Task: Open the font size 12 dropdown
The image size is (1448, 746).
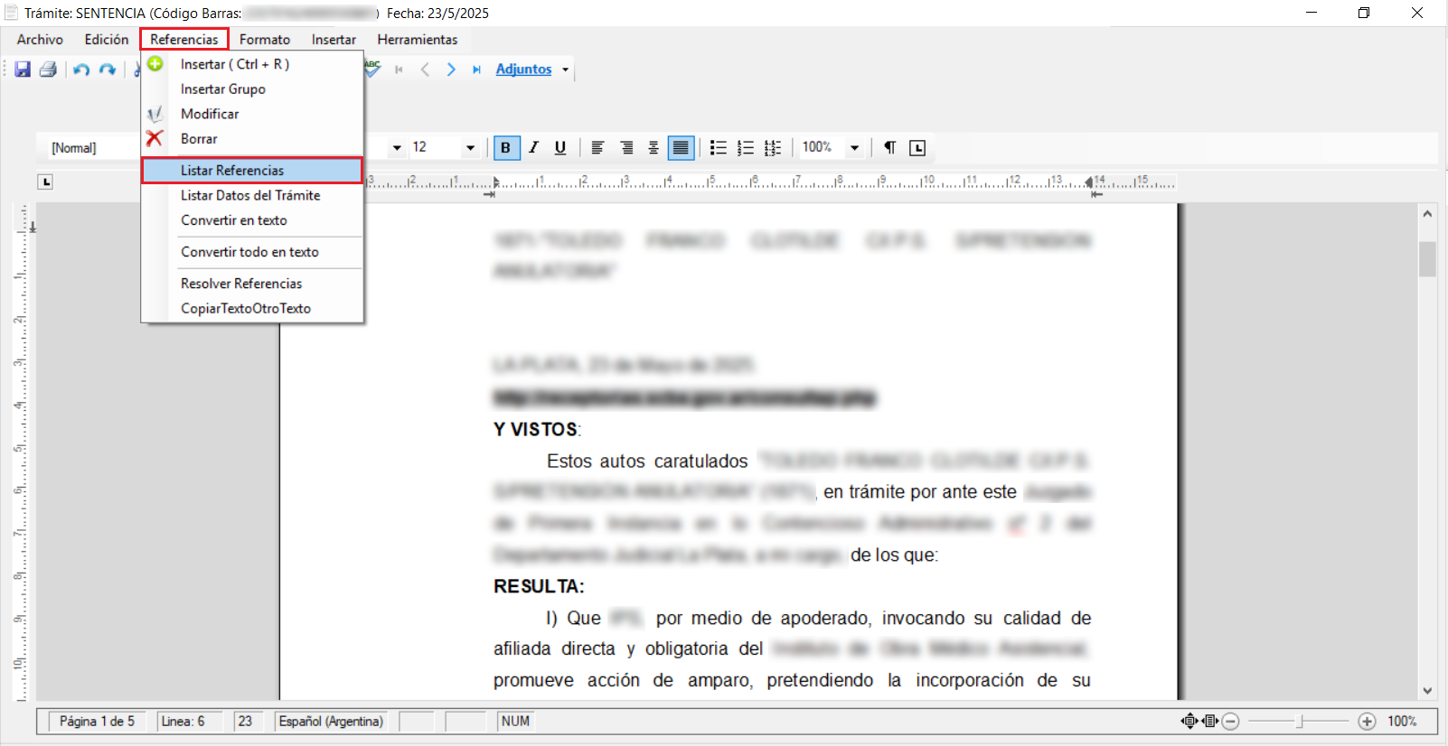Action: (470, 148)
